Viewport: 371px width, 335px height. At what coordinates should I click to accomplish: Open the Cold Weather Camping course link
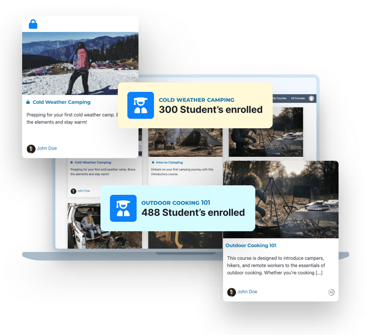point(61,102)
